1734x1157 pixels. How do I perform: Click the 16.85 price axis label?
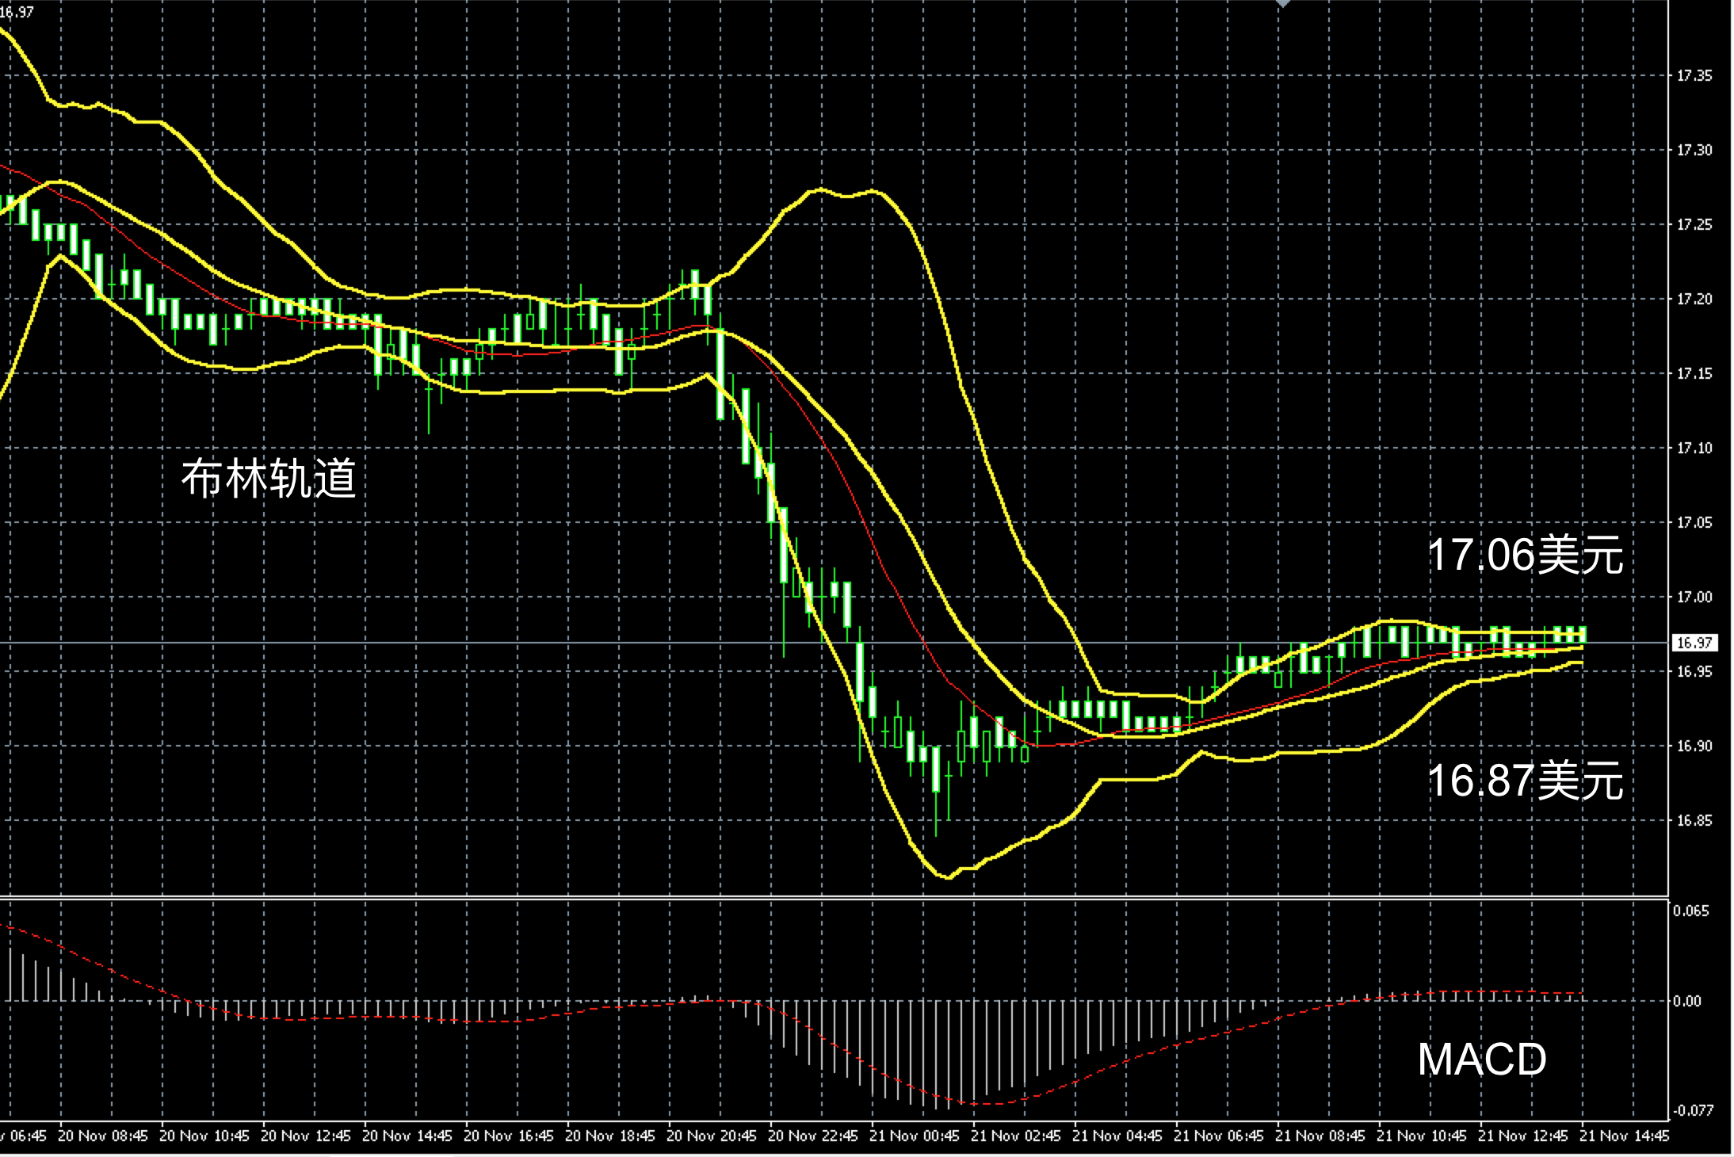tap(1694, 821)
